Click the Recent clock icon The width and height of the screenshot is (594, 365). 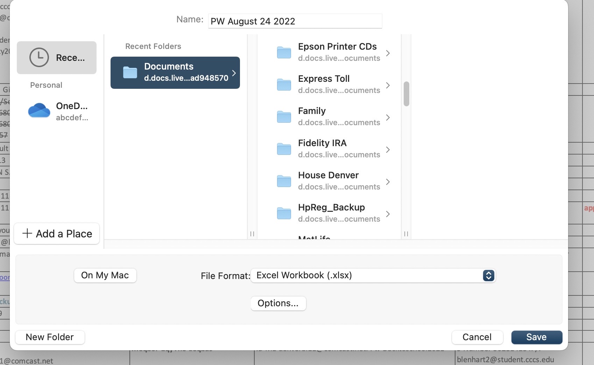[x=39, y=57]
